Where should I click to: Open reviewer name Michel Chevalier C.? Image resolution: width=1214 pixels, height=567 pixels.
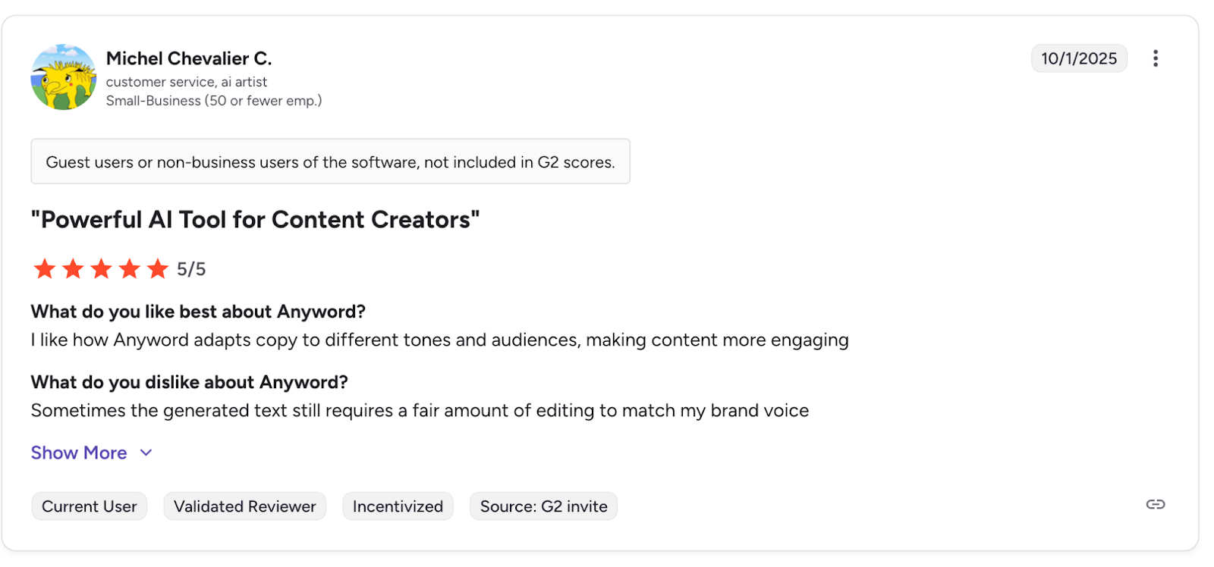(x=189, y=58)
